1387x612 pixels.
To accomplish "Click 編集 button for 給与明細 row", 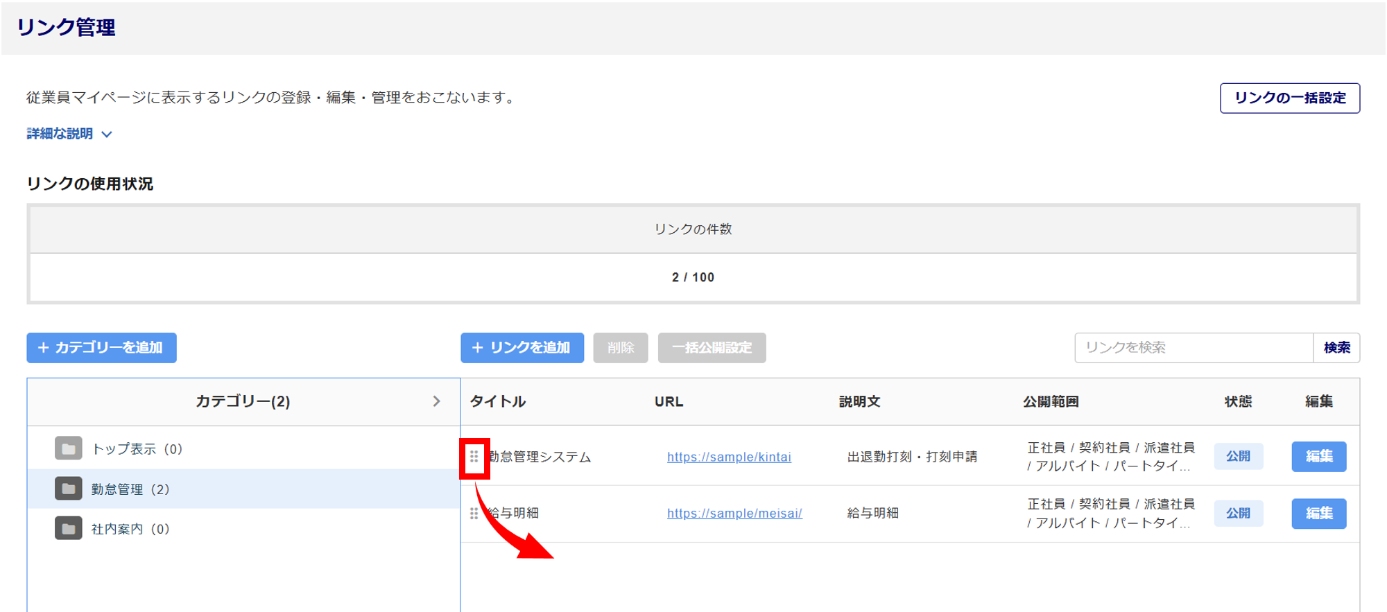I will 1319,514.
